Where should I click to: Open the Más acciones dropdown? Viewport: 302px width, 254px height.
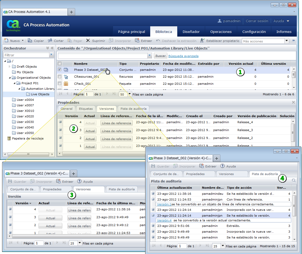tap(287, 41)
